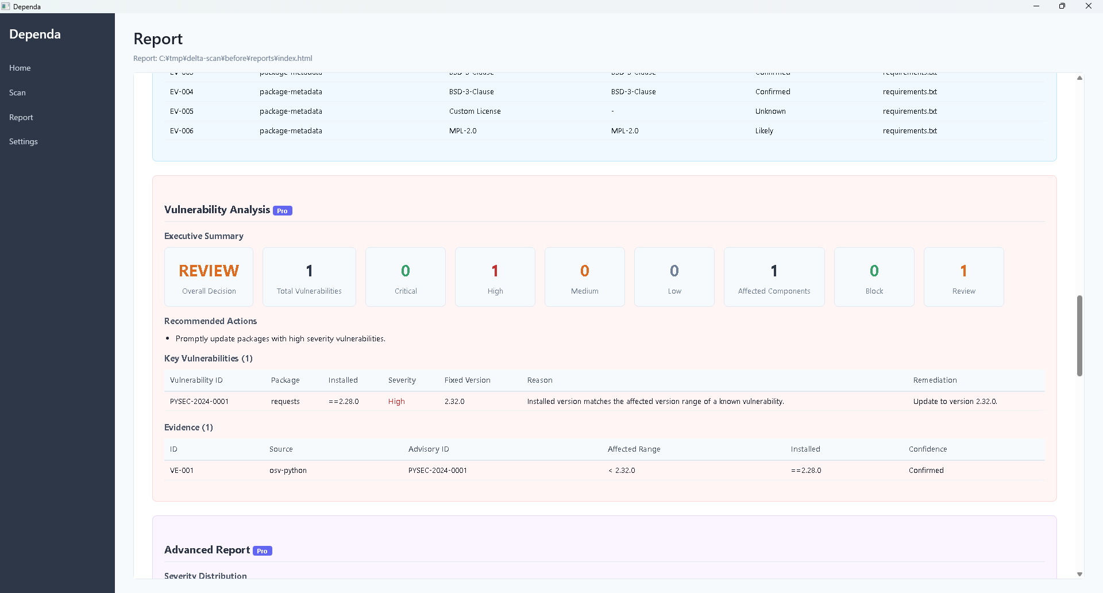The height and width of the screenshot is (593, 1103).
Task: Click the scrollbar up arrow
Action: pyautogui.click(x=1079, y=78)
